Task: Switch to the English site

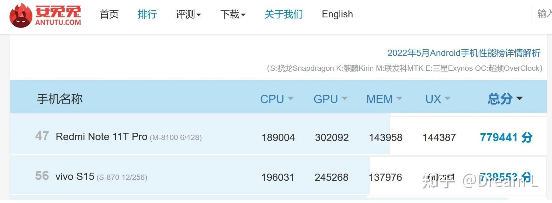Action: [337, 14]
